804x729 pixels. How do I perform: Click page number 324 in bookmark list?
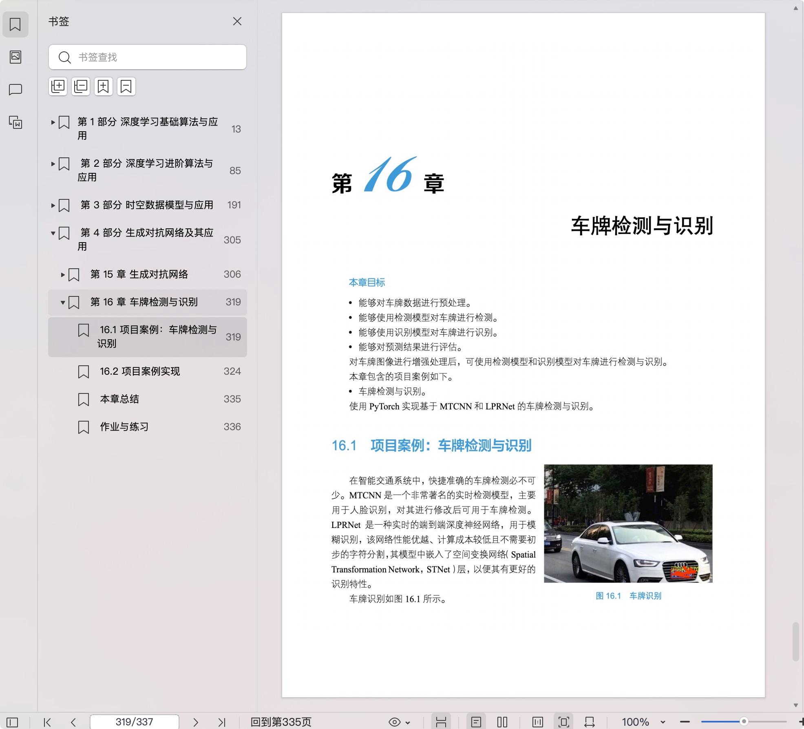pyautogui.click(x=232, y=371)
